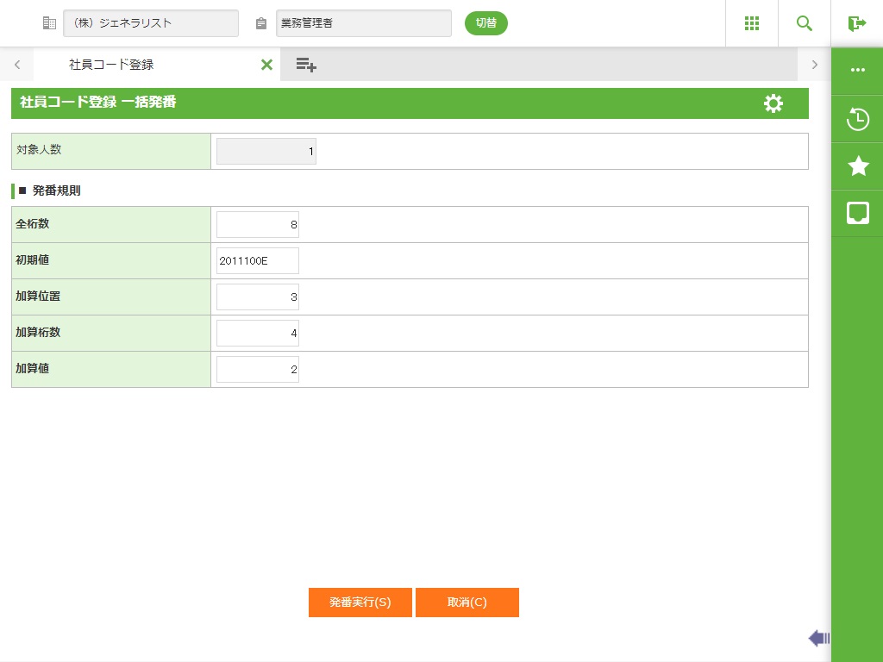Click the 切替 switch button
The height and width of the screenshot is (662, 883).
pos(486,23)
